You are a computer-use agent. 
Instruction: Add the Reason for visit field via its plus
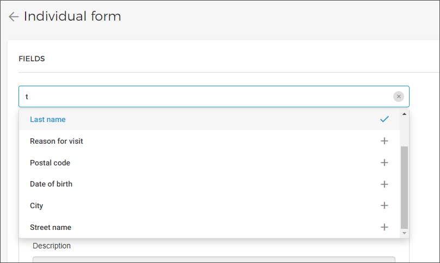[x=384, y=141]
